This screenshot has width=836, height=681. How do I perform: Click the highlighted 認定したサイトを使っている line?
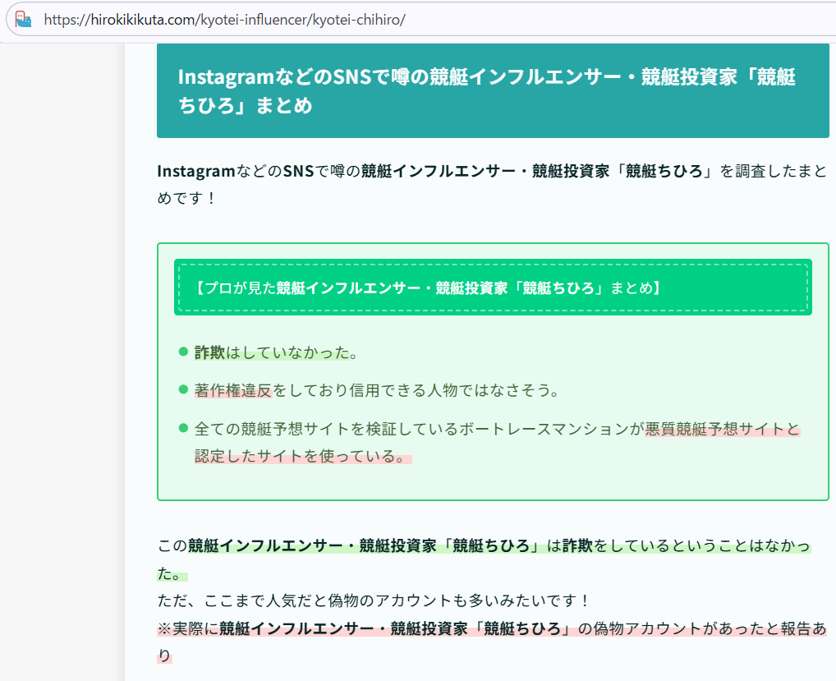point(302,456)
